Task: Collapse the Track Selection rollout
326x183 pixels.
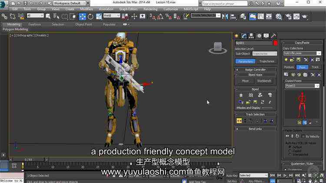Action: pos(255,114)
